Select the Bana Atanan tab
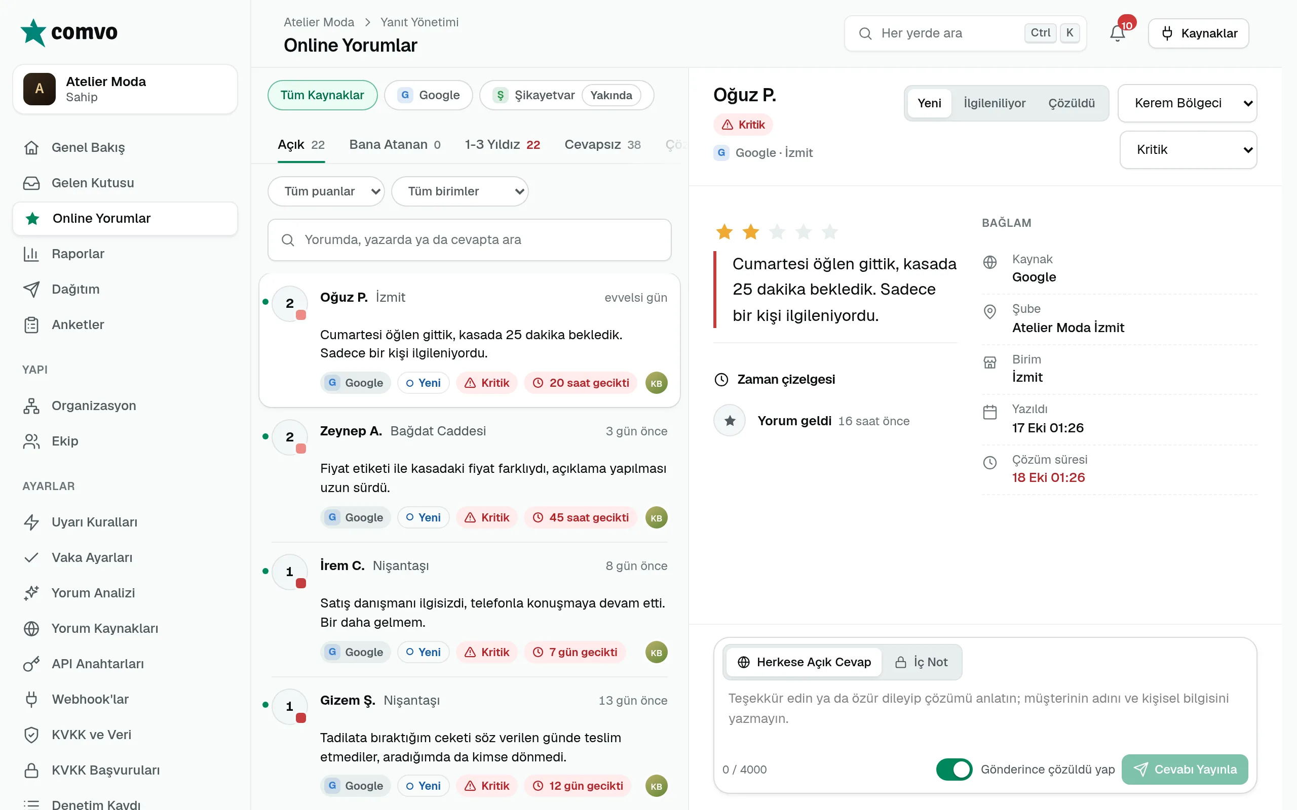This screenshot has width=1297, height=810. click(x=395, y=145)
